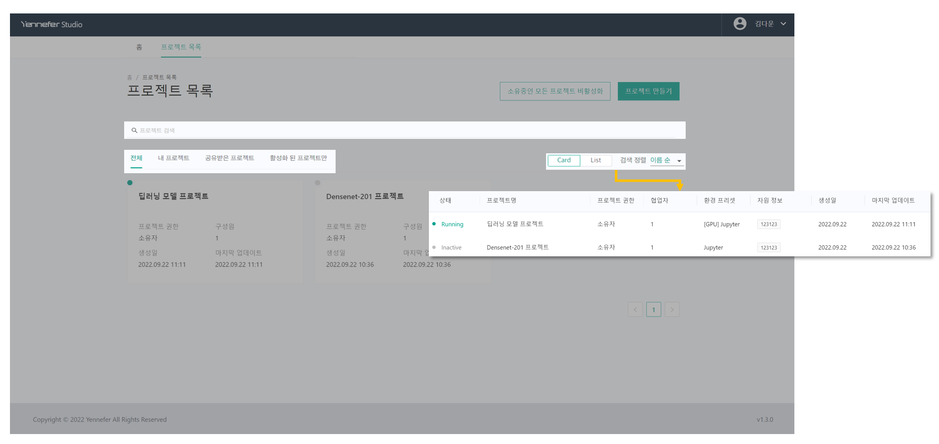
Task: Click the search magnifier icon
Action: 134,130
